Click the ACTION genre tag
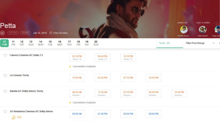This screenshot has height=122, width=220. (x=13, y=33)
